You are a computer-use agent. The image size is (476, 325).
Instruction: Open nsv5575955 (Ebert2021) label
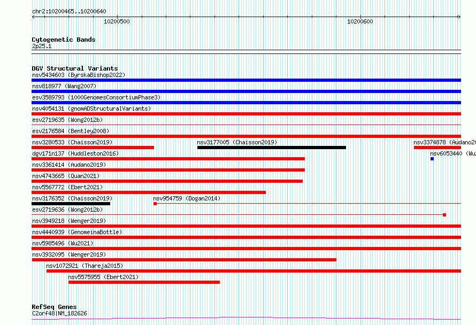103,277
